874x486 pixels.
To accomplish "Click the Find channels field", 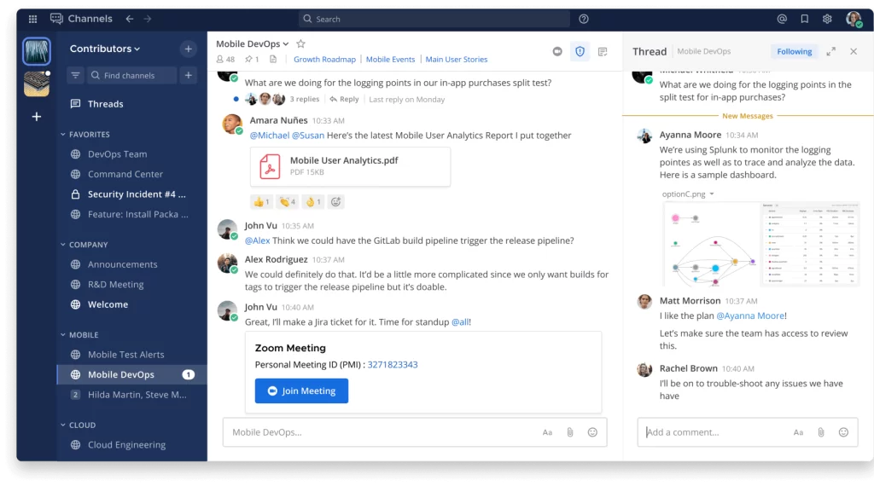I will pos(131,75).
